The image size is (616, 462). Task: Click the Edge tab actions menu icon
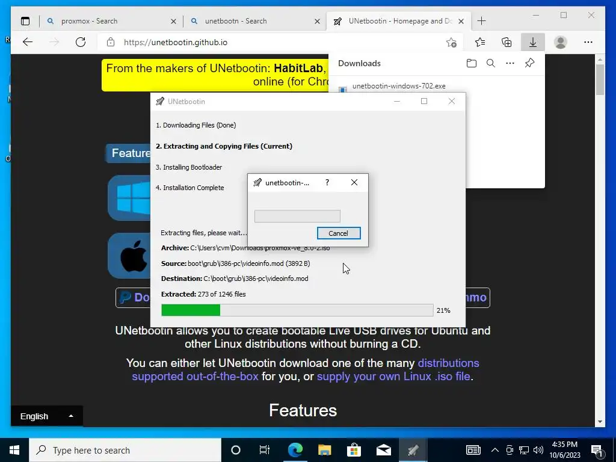pyautogui.click(x=25, y=21)
